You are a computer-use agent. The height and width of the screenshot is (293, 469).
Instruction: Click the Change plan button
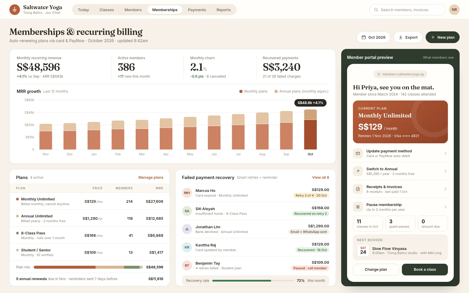click(376, 270)
